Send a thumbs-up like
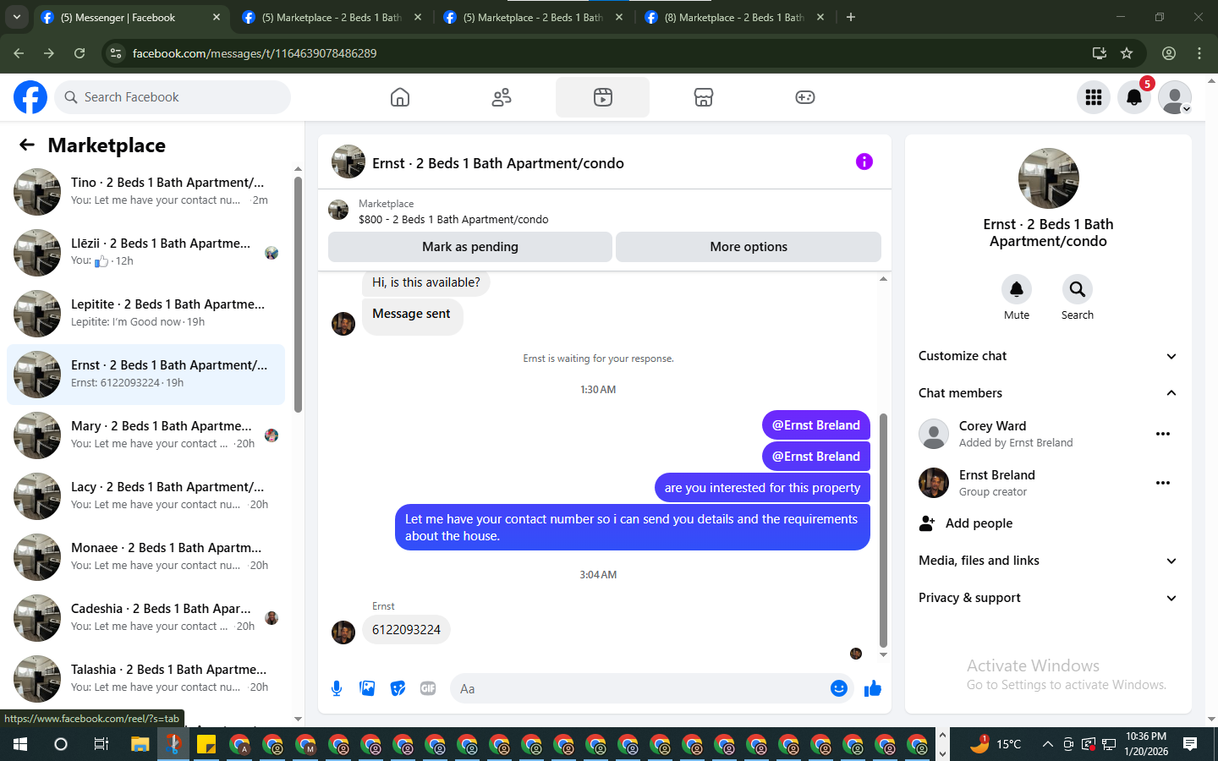1218x761 pixels. [873, 688]
